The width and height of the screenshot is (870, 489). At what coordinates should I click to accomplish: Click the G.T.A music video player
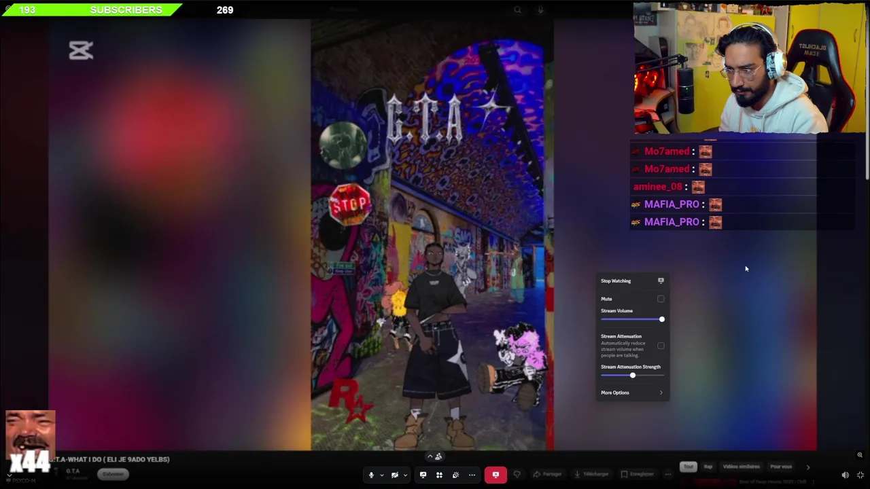tap(432, 234)
